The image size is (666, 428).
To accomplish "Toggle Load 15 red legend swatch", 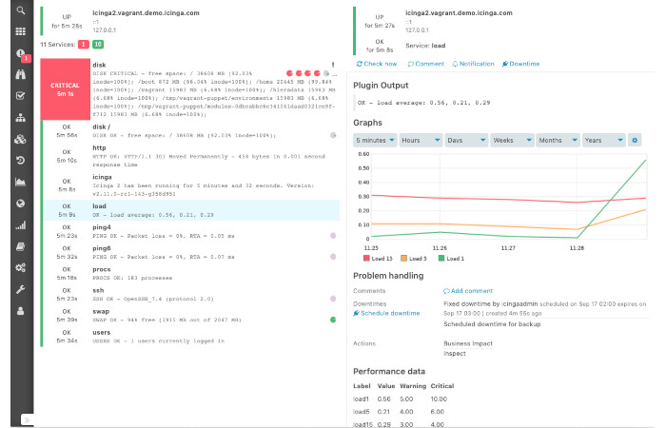I will pos(366,258).
